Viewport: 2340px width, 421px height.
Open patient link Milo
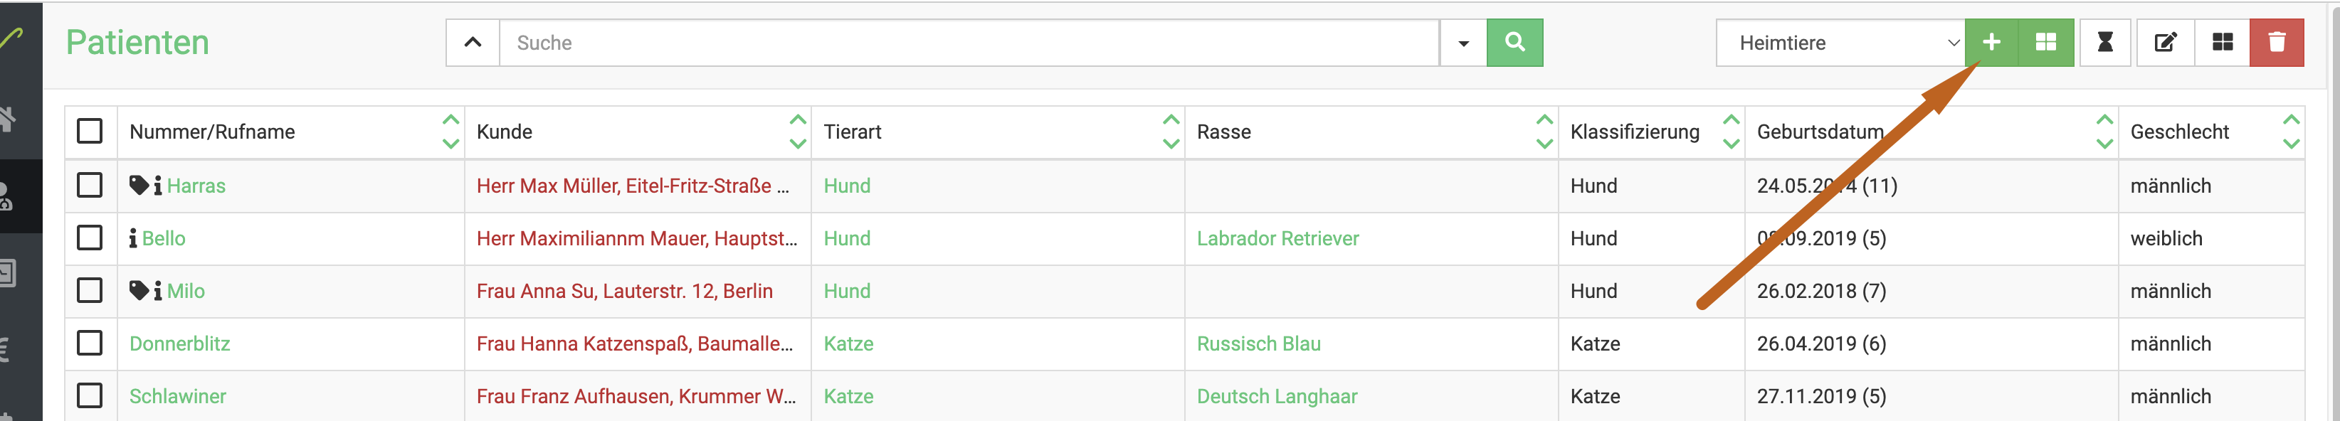[186, 292]
